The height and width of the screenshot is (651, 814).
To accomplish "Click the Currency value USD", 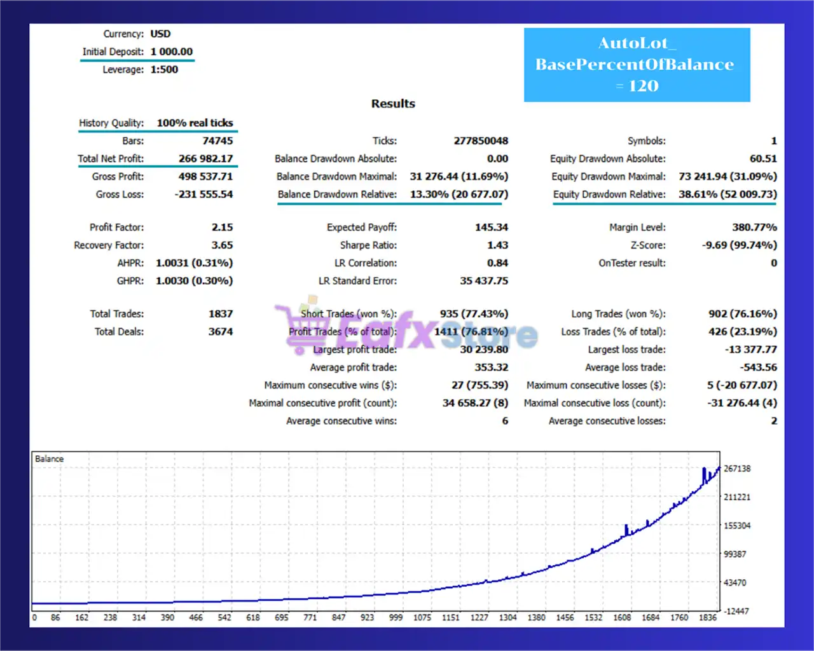I will pos(160,34).
